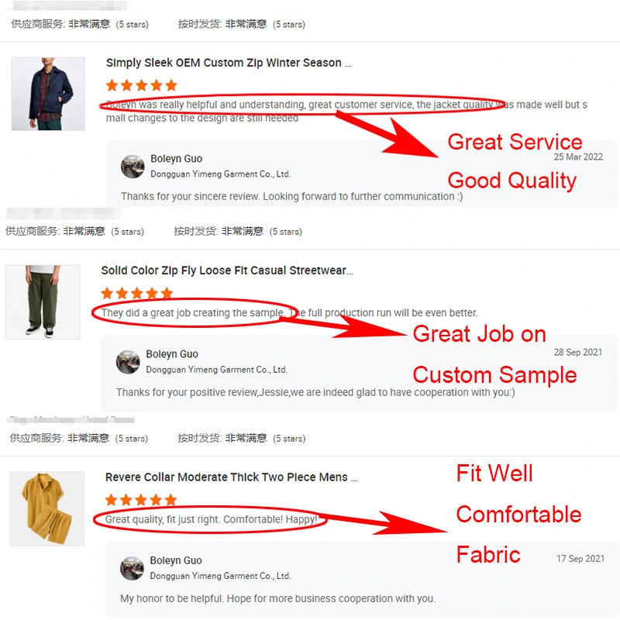Viewport: 620px width, 620px height.
Task: Click Boleyn Guo avatar in pants review reply
Action: (128, 362)
